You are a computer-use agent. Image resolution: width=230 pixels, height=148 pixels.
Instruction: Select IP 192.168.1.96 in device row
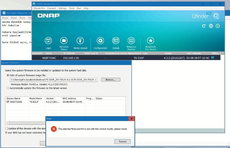(x=71, y=58)
